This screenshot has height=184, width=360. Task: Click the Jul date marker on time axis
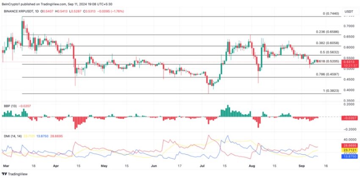point(202,166)
